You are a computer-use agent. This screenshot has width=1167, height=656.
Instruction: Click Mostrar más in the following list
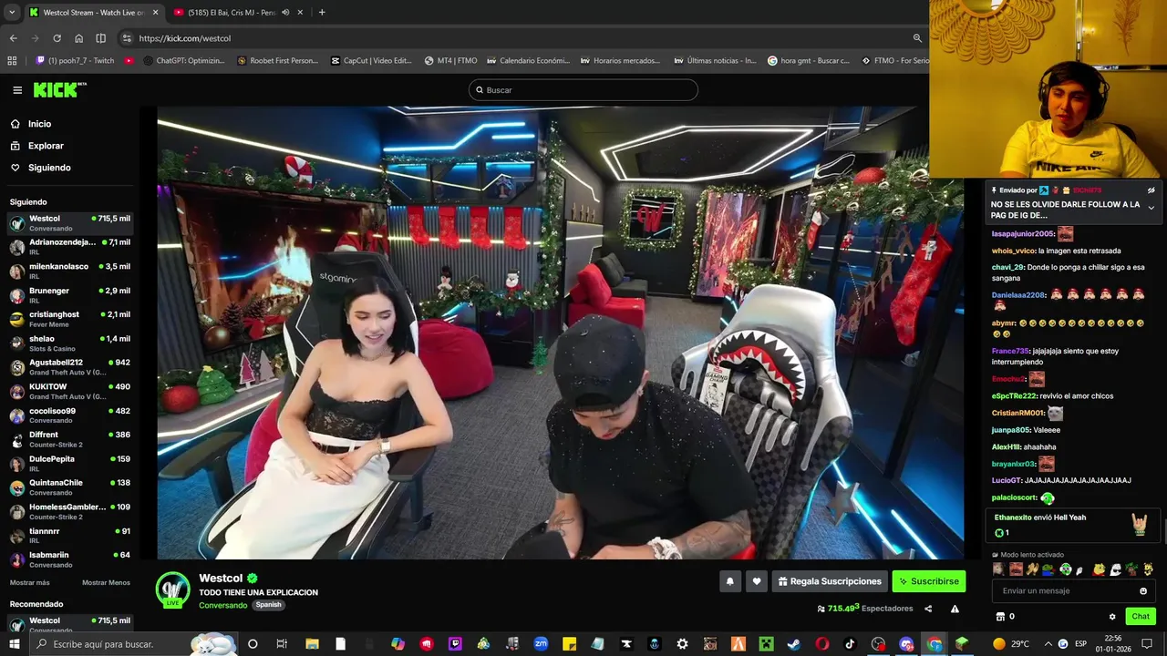pos(30,582)
